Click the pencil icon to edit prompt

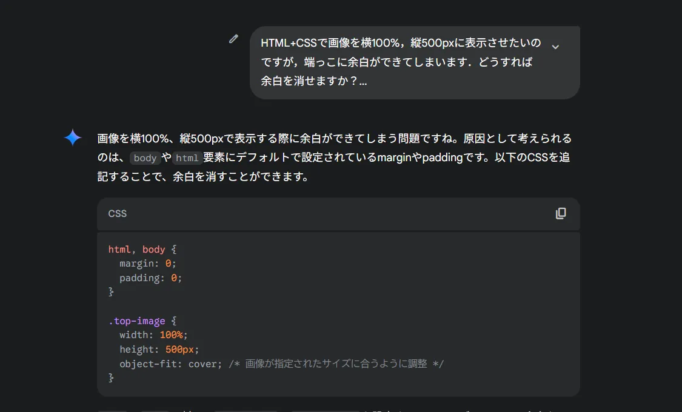pyautogui.click(x=233, y=39)
